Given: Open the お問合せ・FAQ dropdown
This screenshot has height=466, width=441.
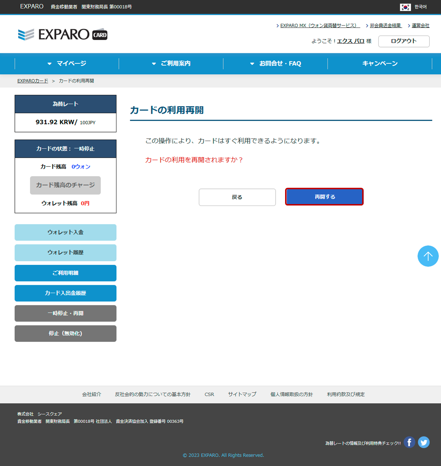Looking at the screenshot, I should coord(276,64).
